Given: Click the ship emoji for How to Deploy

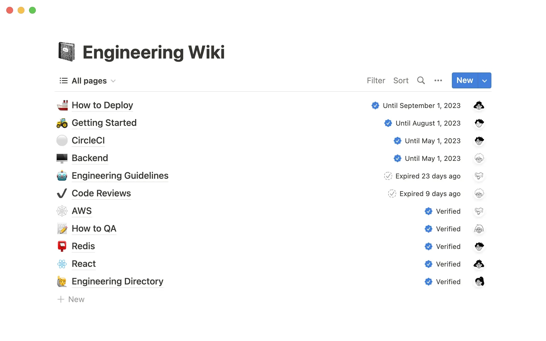Looking at the screenshot, I should (x=62, y=105).
